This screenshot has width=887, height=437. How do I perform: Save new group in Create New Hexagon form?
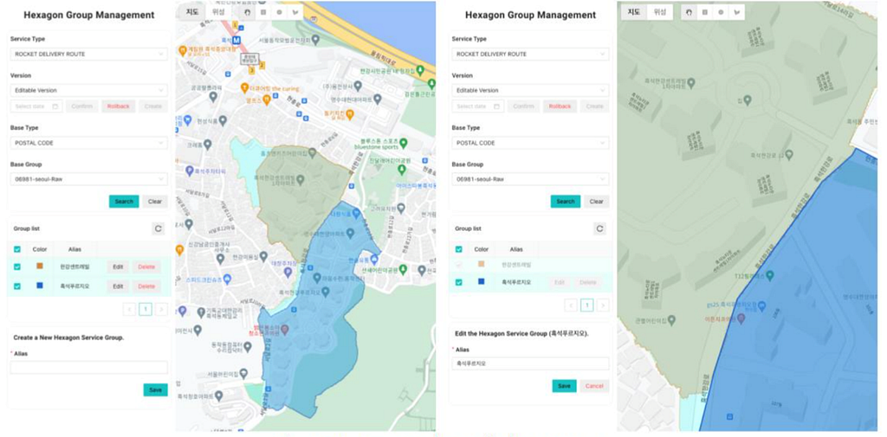(156, 389)
